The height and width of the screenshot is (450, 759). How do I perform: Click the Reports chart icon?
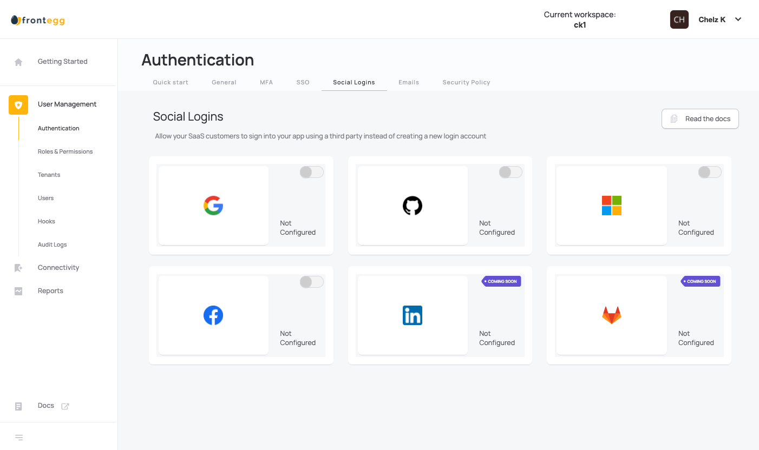18,291
